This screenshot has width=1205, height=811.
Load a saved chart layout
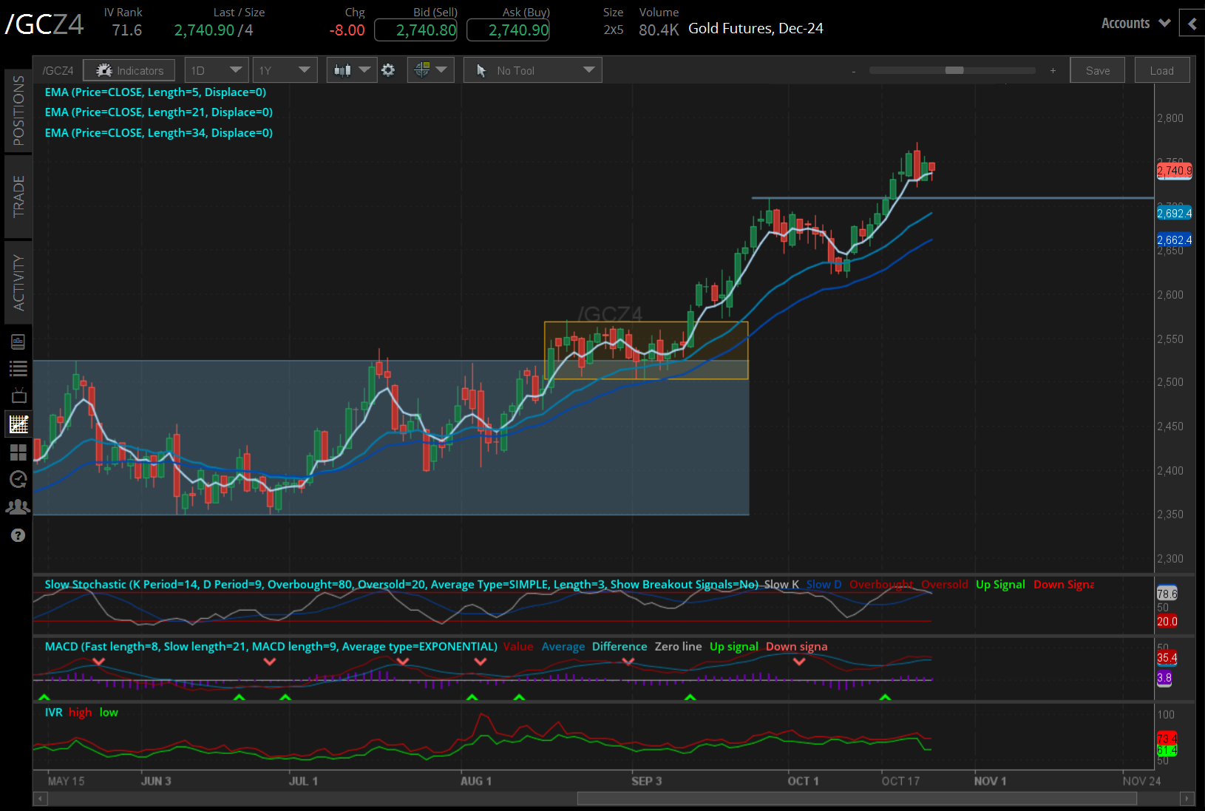click(1161, 70)
